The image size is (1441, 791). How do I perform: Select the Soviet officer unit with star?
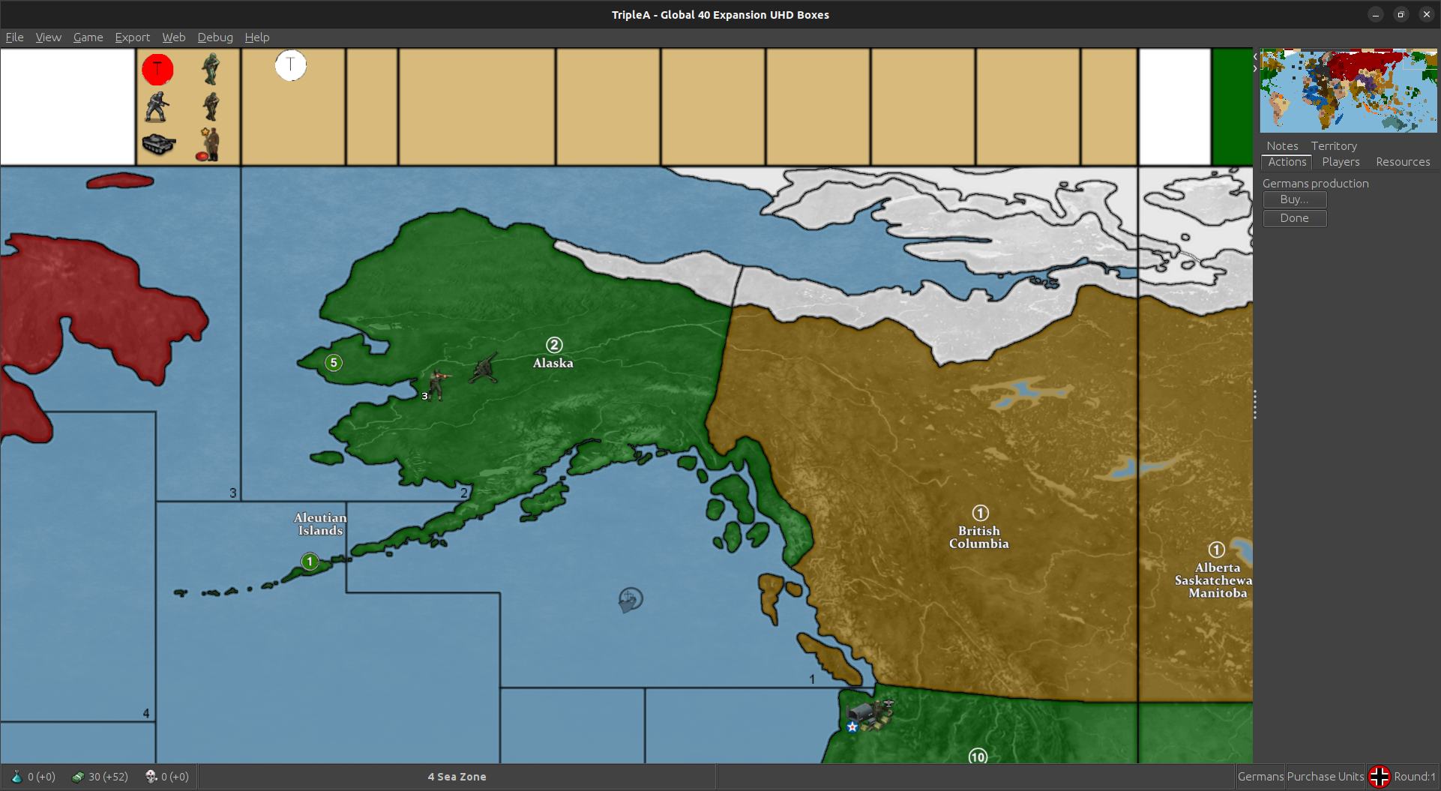pos(208,144)
